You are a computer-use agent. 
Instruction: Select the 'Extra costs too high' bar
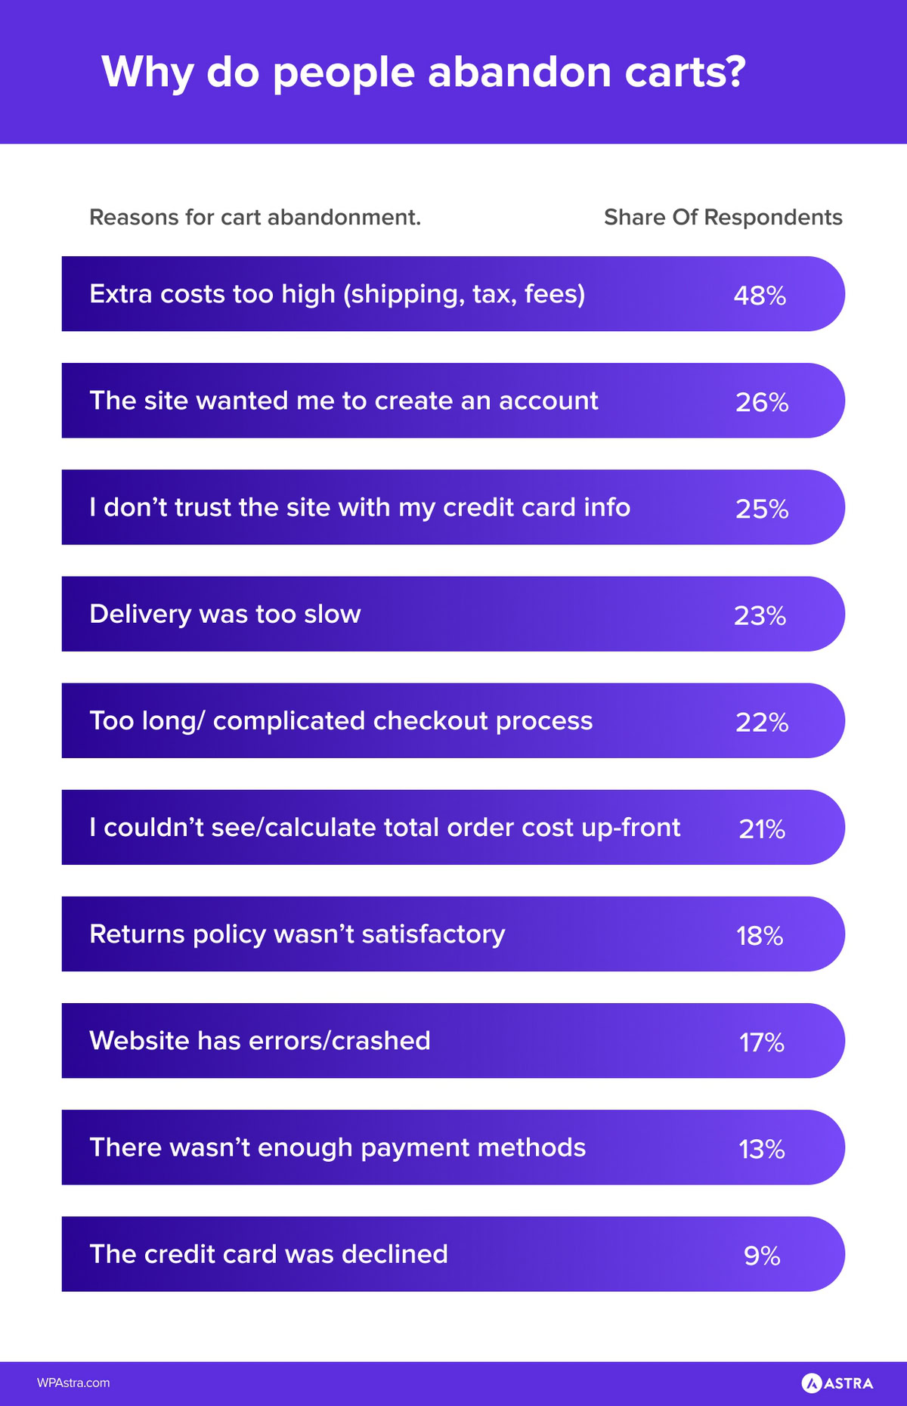pyautogui.click(x=453, y=294)
